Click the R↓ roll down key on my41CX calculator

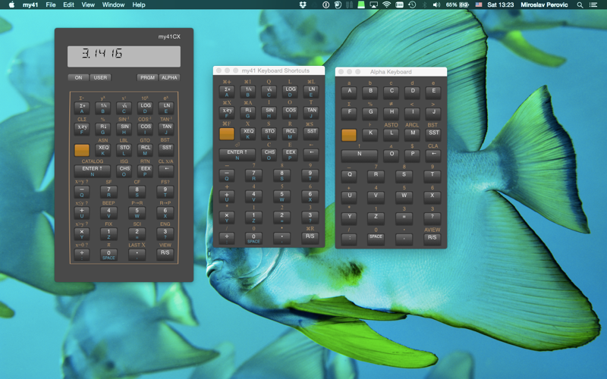click(x=103, y=129)
